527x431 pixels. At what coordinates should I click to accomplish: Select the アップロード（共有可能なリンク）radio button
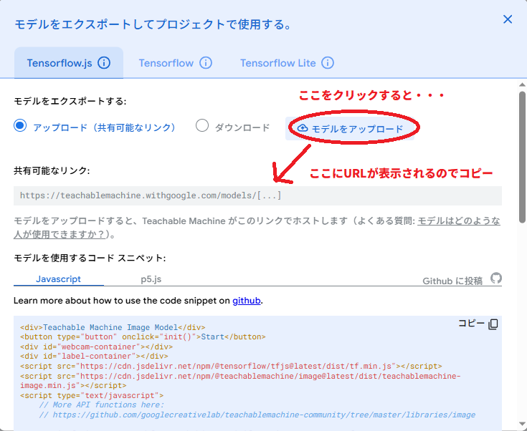(20, 126)
